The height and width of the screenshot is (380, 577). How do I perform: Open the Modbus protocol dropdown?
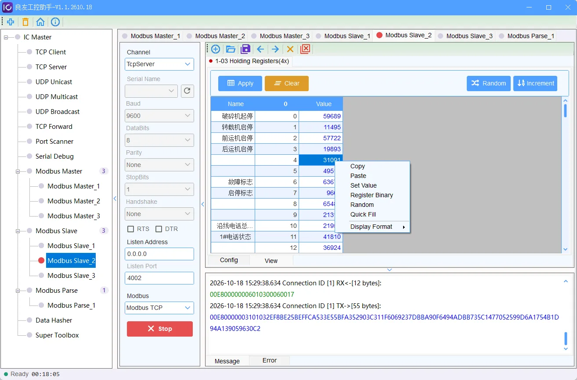click(x=159, y=308)
